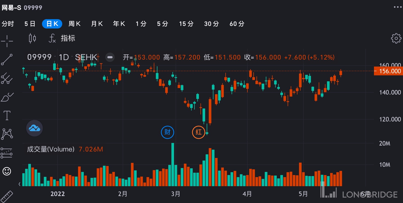Screen dimensions: 403x203
Task: Switch to 年K yearly chart
Action: [119, 24]
